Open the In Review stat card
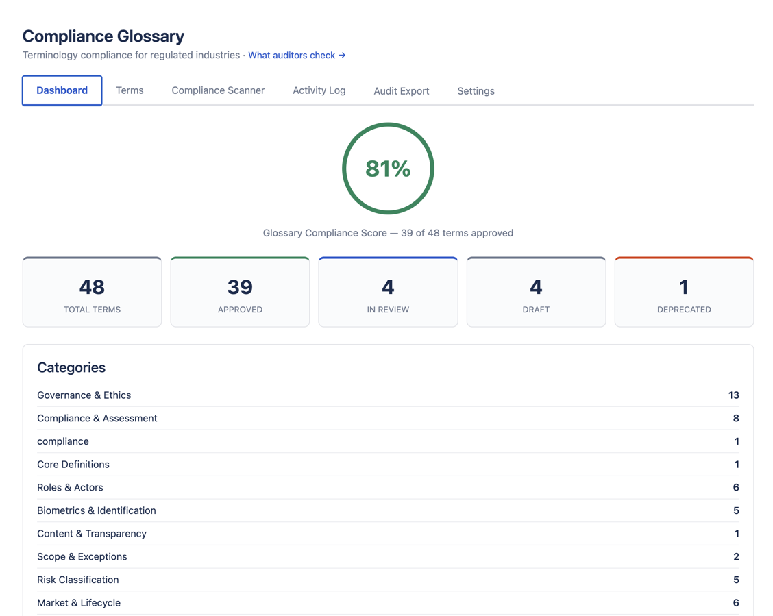Screen dimensions: 773x616 388,293
